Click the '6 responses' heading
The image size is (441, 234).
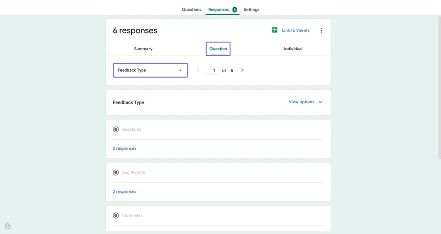click(x=135, y=30)
